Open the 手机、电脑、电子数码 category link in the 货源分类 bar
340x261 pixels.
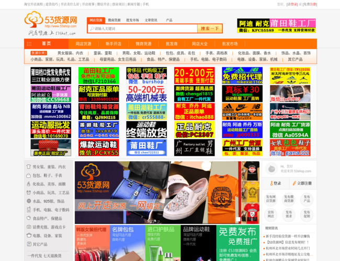208,60
